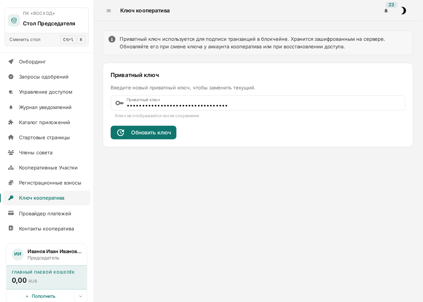The image size is (423, 302).
Task: Expand the dropdown arrow next to Пополнить
Action: click(81, 296)
